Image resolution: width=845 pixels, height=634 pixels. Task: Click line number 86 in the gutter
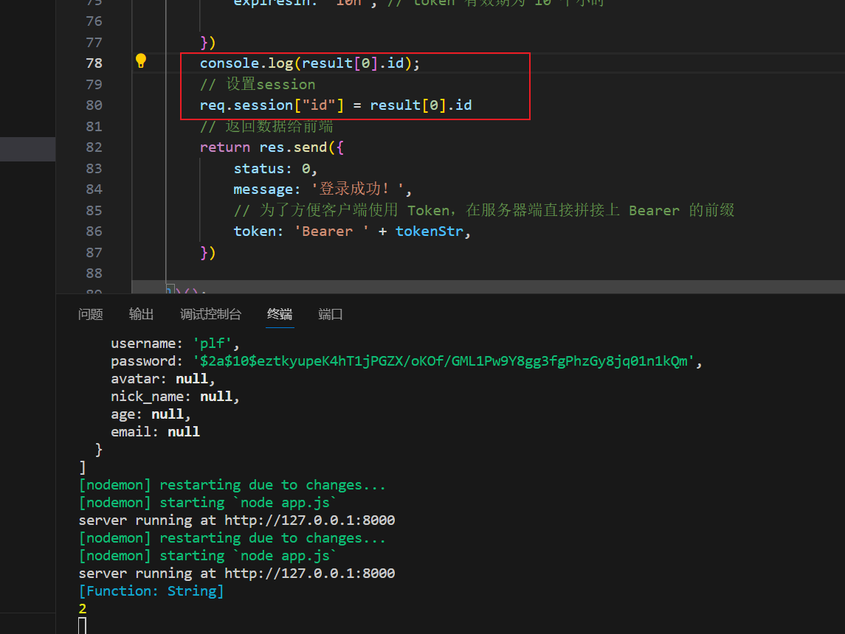click(x=94, y=231)
